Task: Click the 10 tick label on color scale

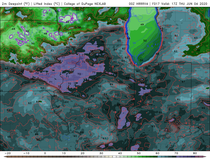Action: point(64,153)
